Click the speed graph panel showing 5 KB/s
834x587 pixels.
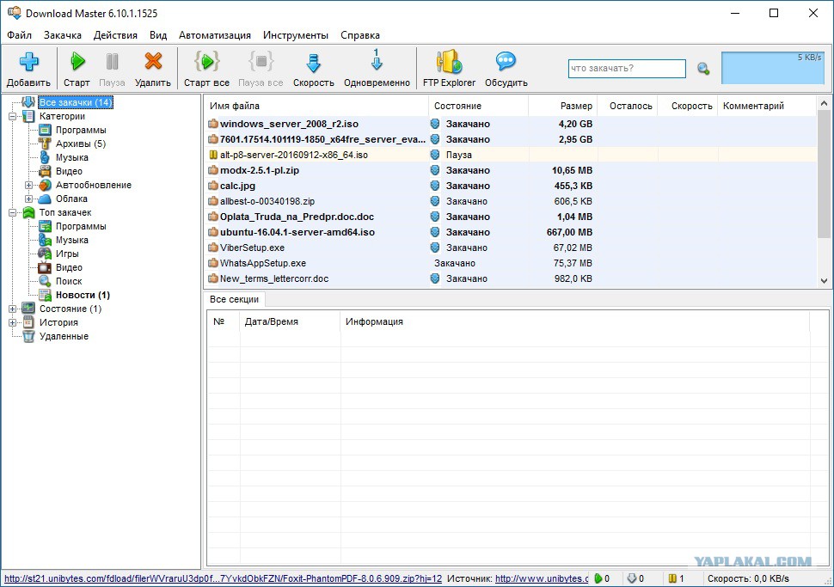[773, 68]
